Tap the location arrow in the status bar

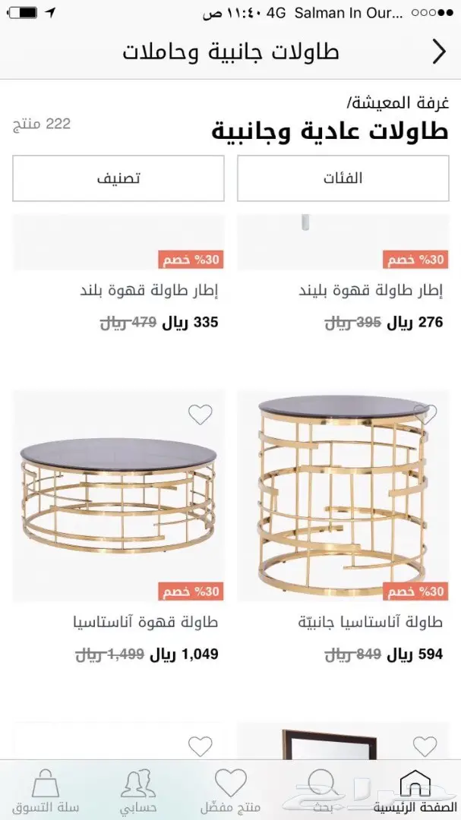pyautogui.click(x=50, y=11)
